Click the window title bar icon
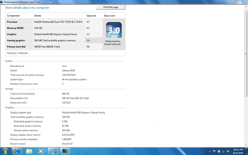 (2, 2)
